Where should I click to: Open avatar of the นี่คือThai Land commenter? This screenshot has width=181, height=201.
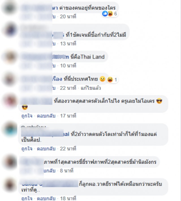[x=9, y=57]
